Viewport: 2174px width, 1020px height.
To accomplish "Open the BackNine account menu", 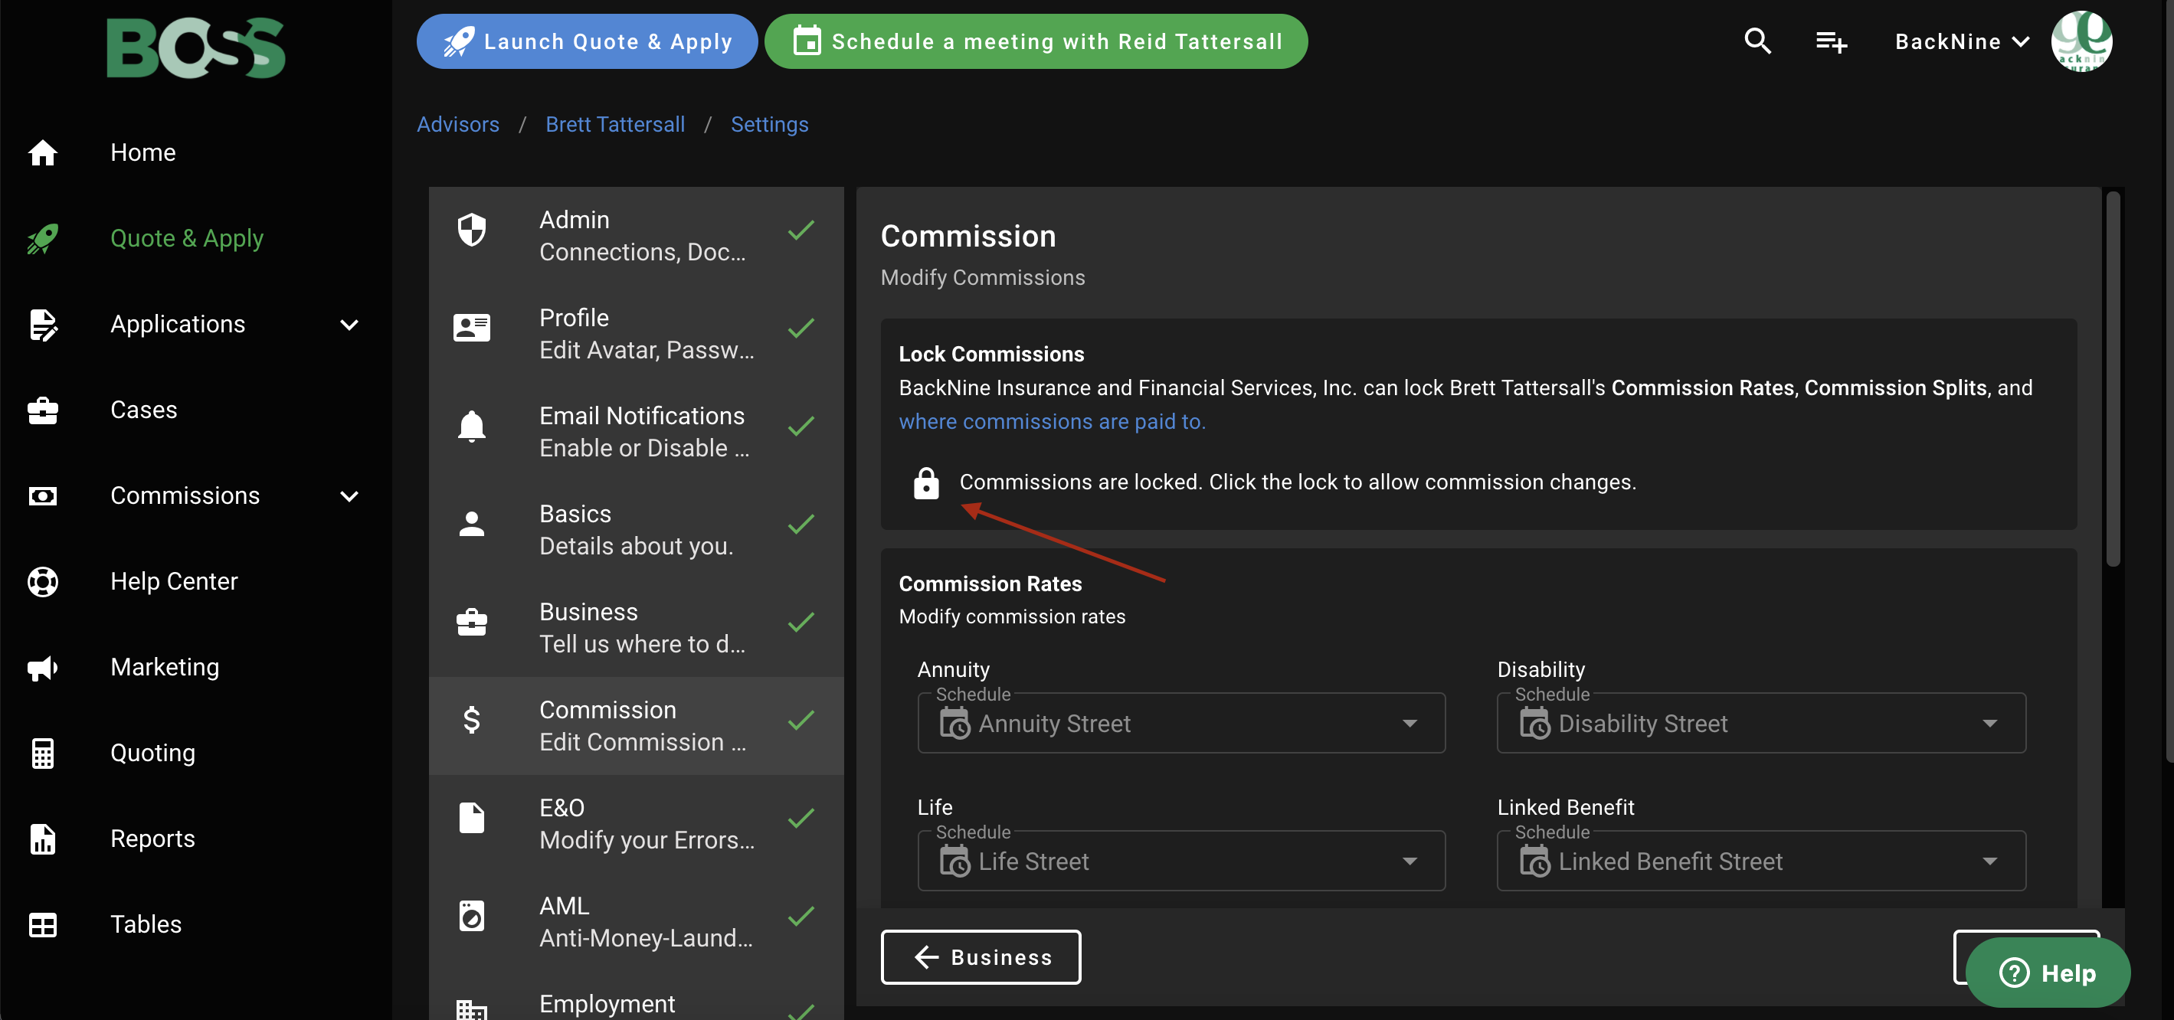I will pos(1960,41).
